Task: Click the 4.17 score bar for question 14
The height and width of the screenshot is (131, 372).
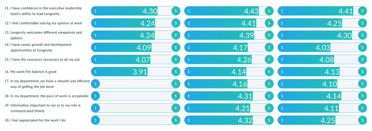Action: (217, 47)
